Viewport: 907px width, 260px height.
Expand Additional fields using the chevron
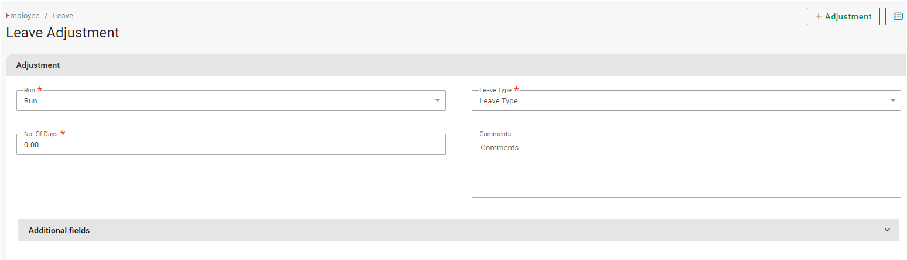click(887, 230)
